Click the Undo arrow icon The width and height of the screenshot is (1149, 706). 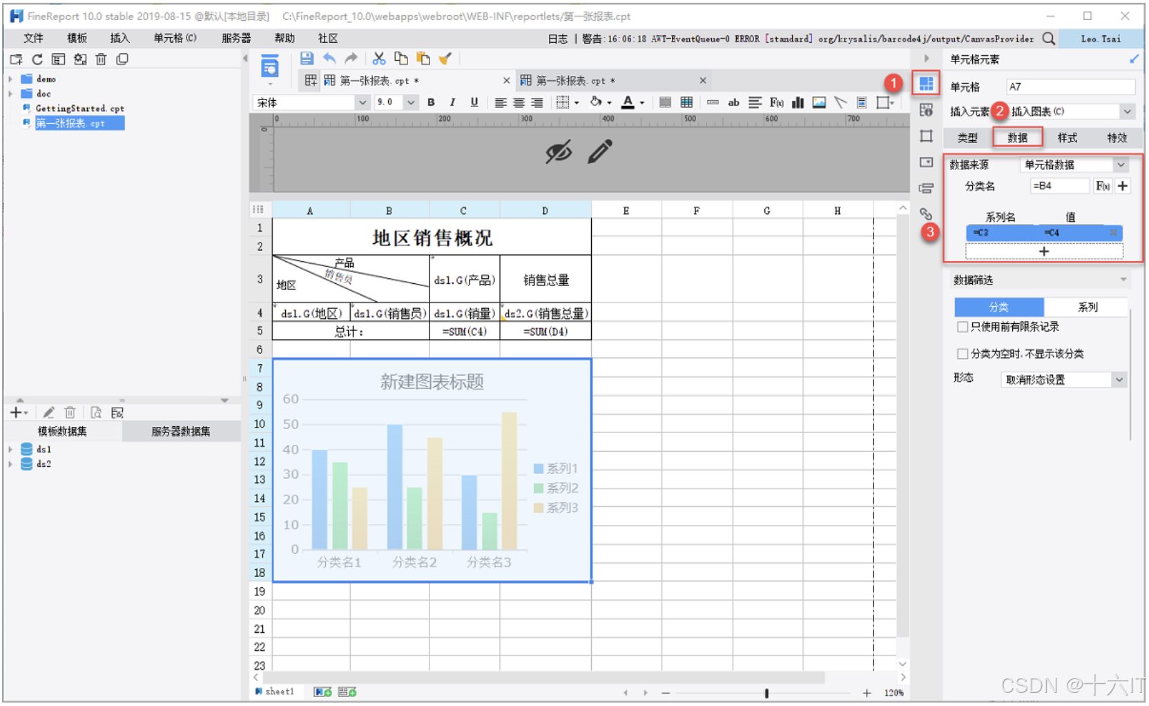(329, 59)
